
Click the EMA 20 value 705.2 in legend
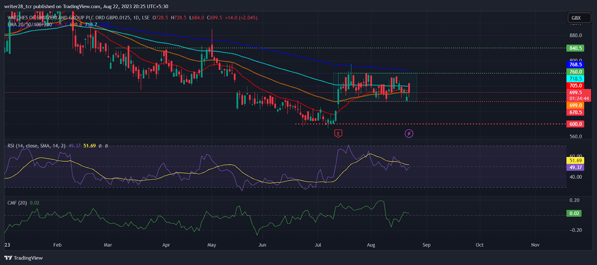61,25
